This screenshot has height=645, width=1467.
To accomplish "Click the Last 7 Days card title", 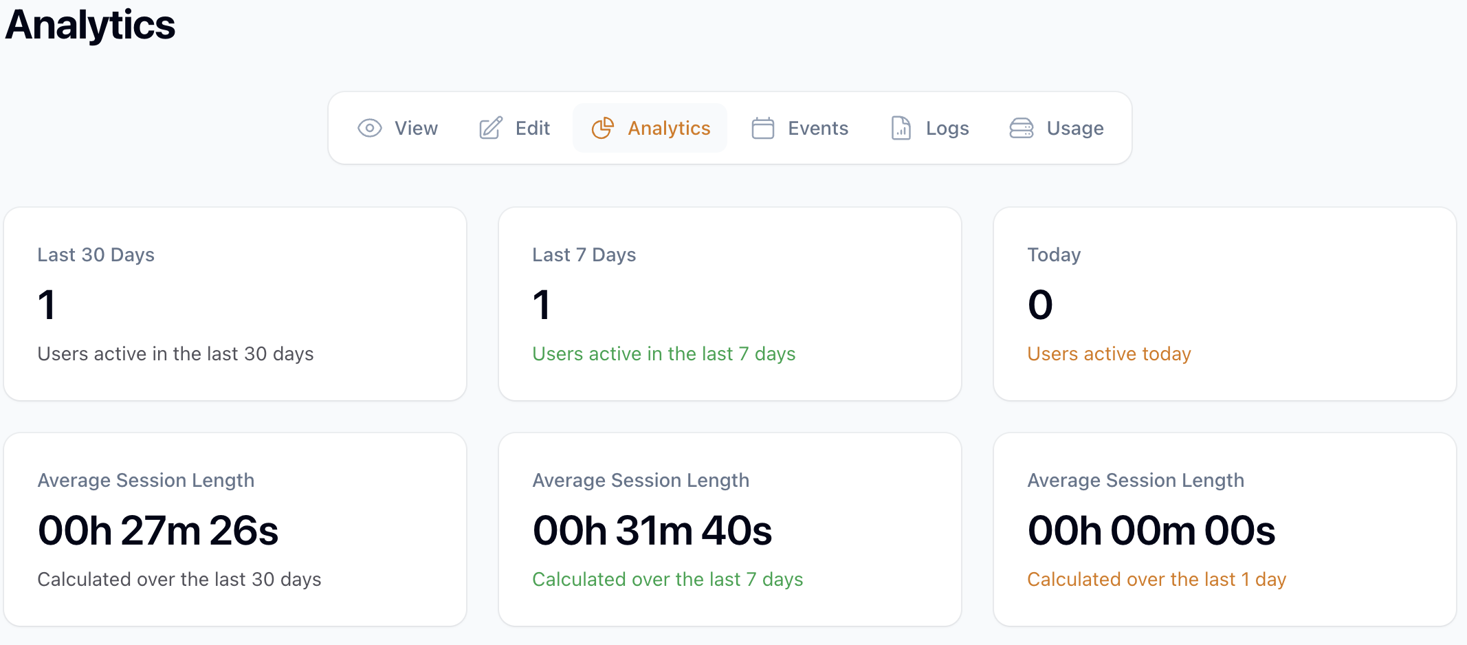I will (584, 255).
